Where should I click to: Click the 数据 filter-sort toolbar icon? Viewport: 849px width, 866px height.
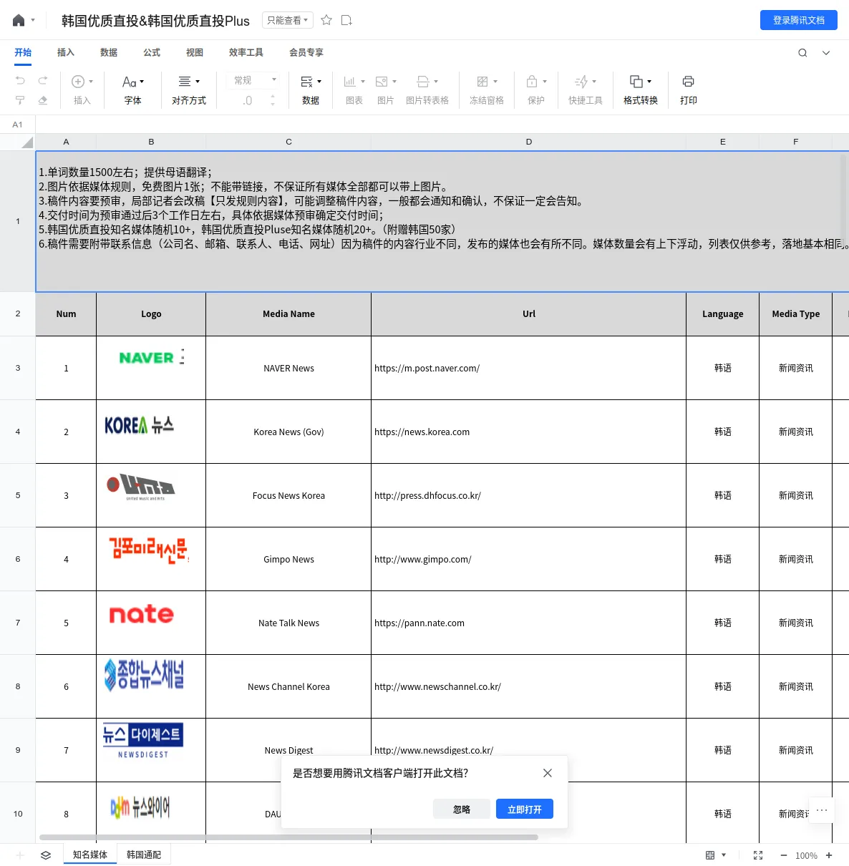(306, 82)
